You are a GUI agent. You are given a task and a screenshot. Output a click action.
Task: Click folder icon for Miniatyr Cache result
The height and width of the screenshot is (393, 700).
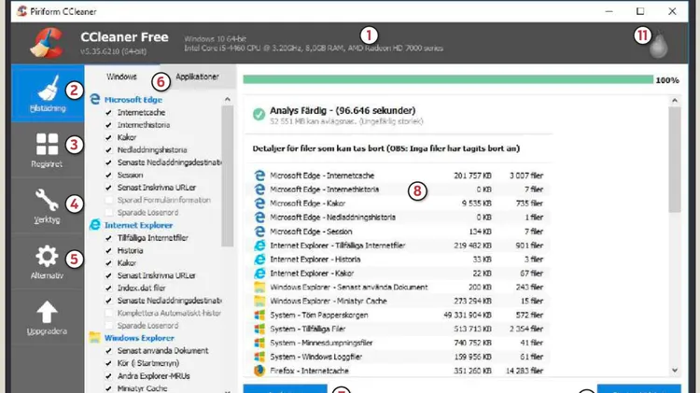point(259,301)
